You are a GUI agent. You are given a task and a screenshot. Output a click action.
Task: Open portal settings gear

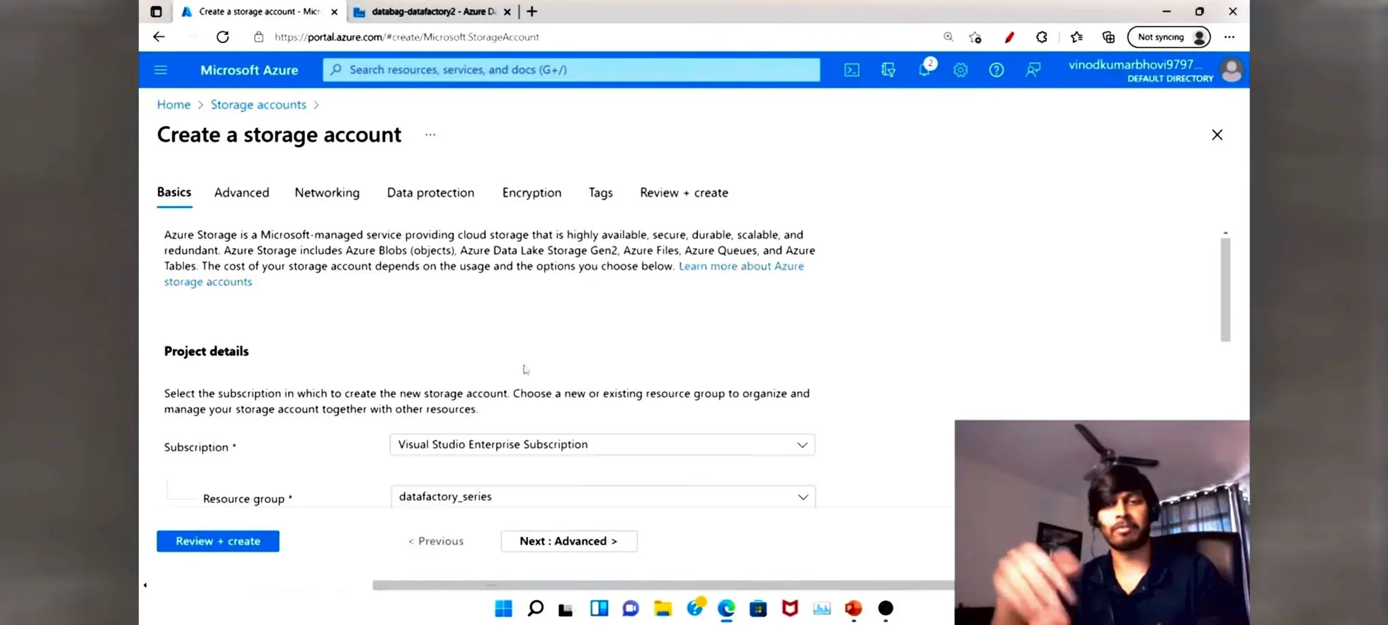pos(960,70)
